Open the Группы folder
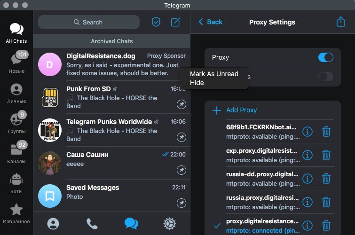 pos(16,122)
